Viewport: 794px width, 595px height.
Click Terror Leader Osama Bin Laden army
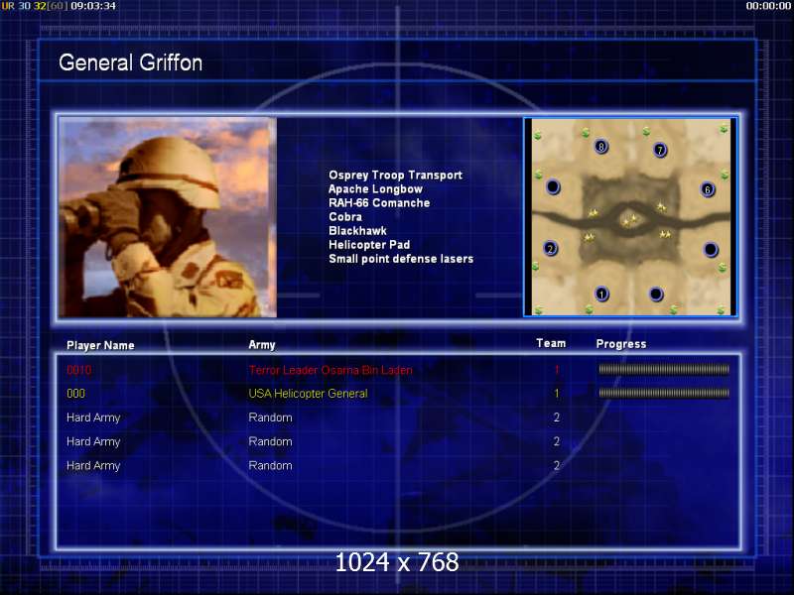coord(331,370)
